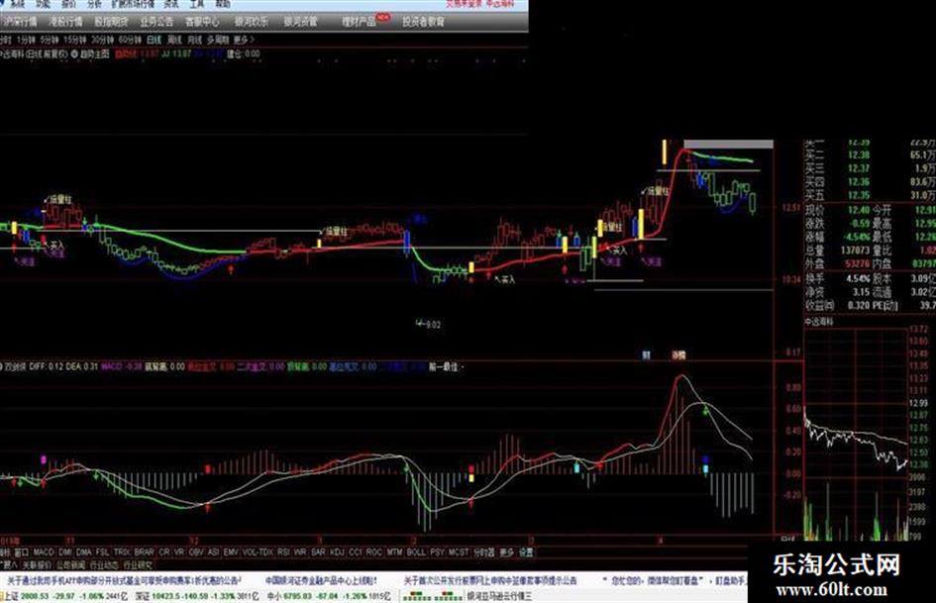936x603 pixels.
Task: Open news about 首次公开发行股票网上申购
Action: tap(490, 580)
